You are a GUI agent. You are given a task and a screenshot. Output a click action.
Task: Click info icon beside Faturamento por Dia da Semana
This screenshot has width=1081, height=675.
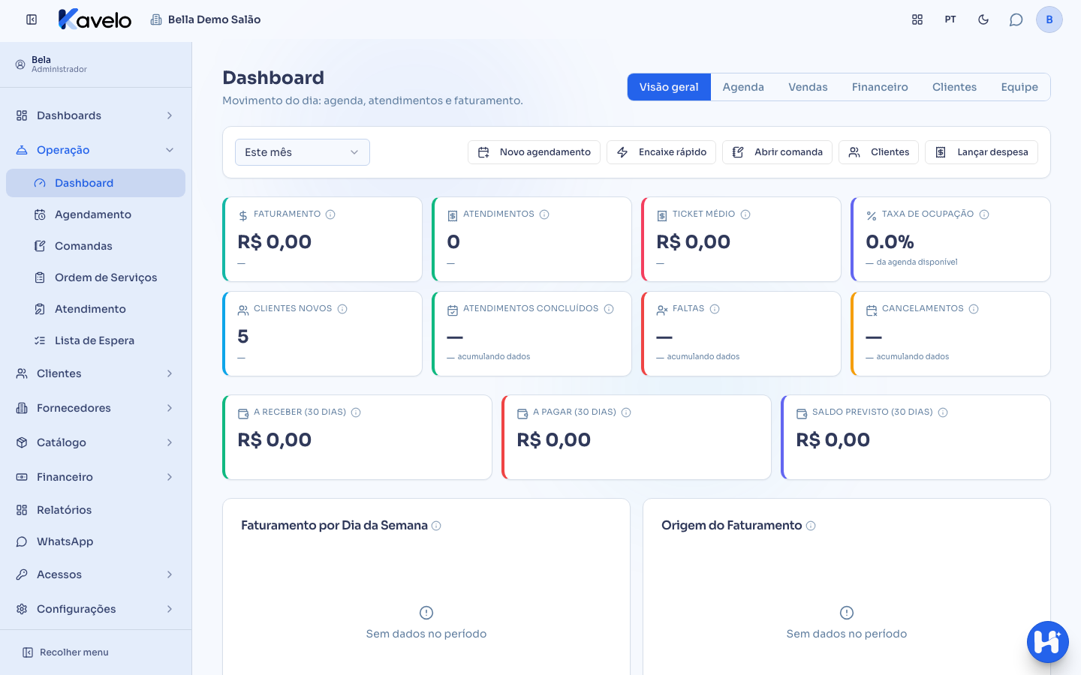tap(436, 526)
